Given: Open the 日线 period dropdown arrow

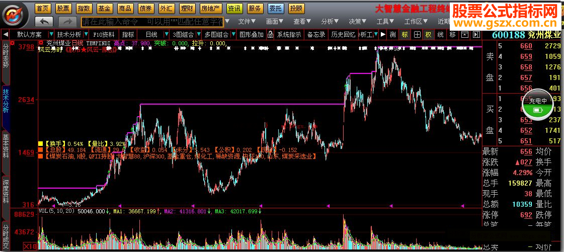Looking at the screenshot, I should 167,35.
